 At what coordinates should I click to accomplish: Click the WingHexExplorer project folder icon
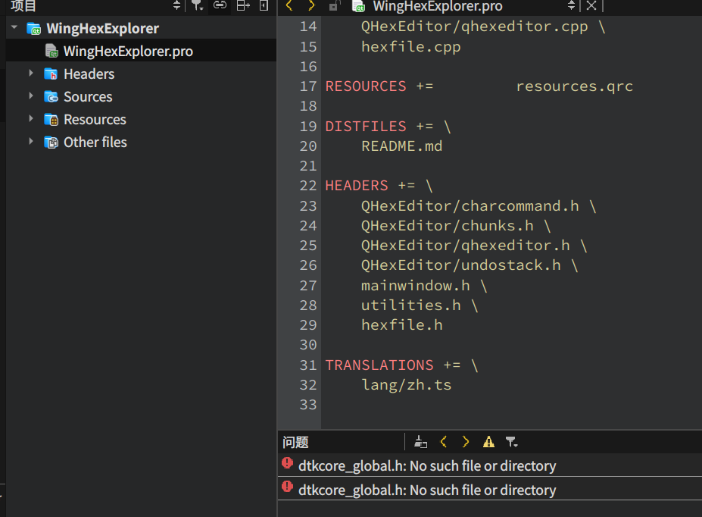(34, 29)
